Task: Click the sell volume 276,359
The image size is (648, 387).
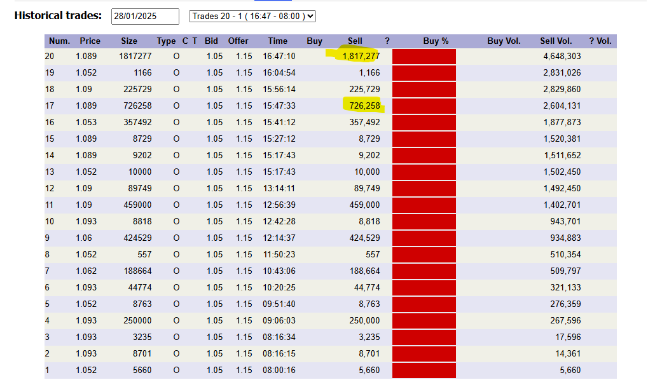Action: (565, 304)
